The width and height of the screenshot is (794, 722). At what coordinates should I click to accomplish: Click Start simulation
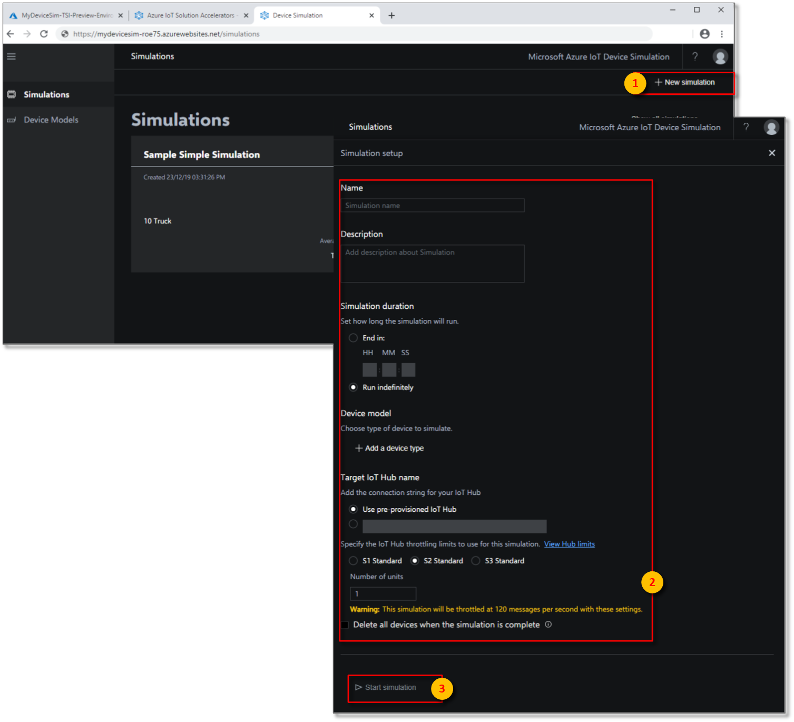(390, 687)
